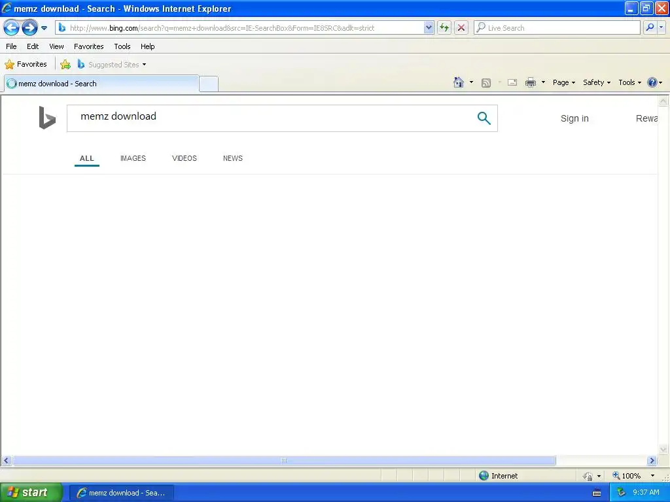Switch to the IMAGES tab

pos(133,158)
